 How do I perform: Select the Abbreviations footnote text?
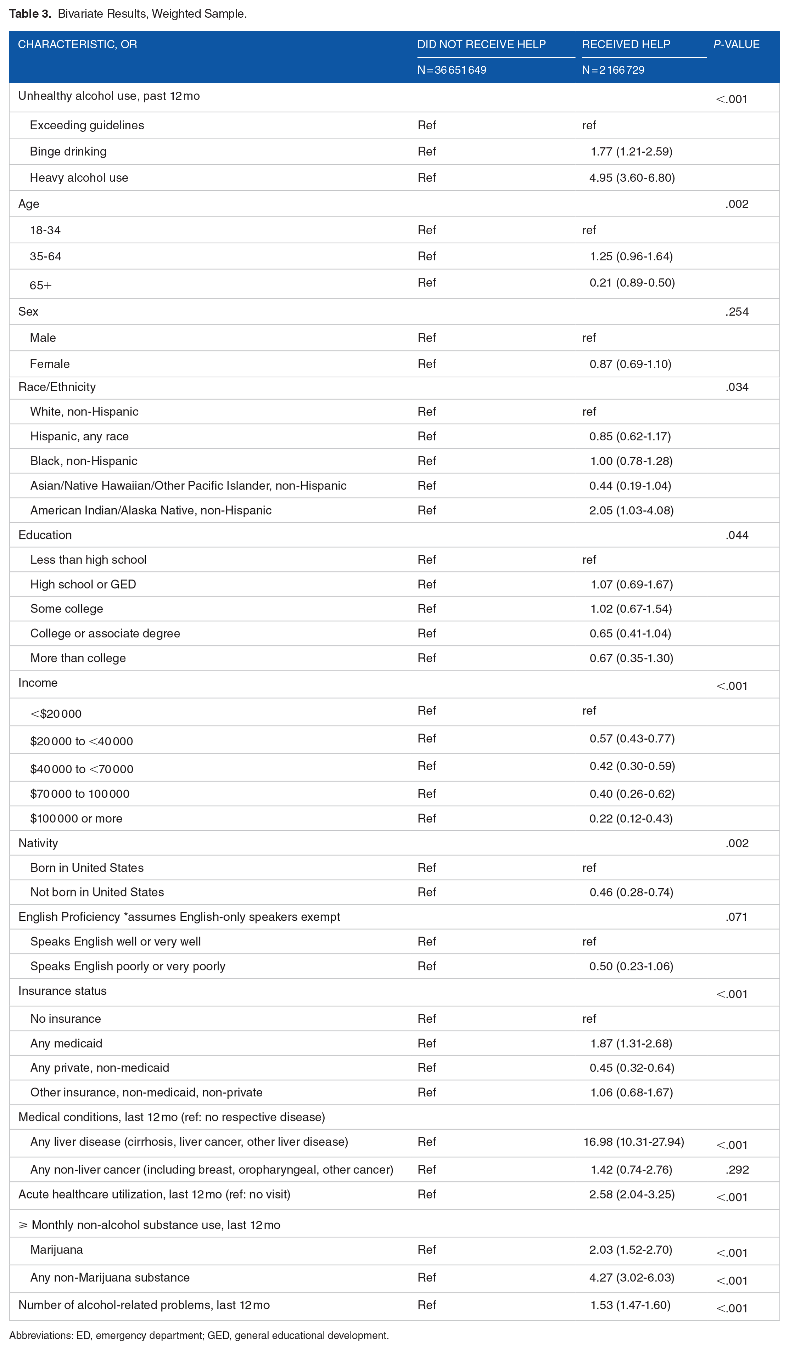tap(199, 1335)
